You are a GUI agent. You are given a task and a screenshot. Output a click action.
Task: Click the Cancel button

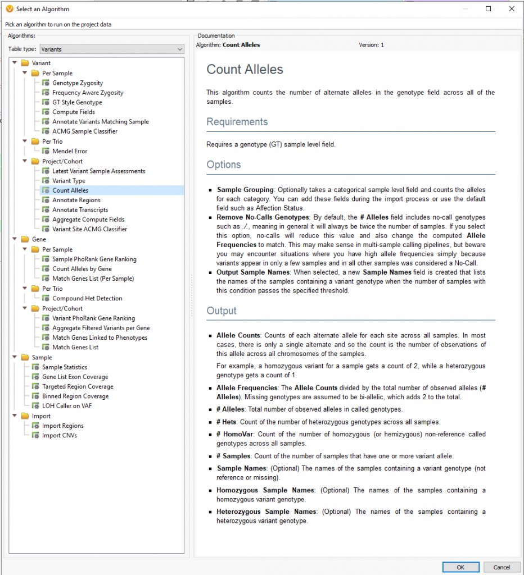point(502,567)
